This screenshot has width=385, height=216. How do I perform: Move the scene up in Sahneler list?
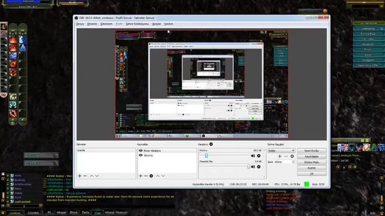pyautogui.click(x=91, y=176)
